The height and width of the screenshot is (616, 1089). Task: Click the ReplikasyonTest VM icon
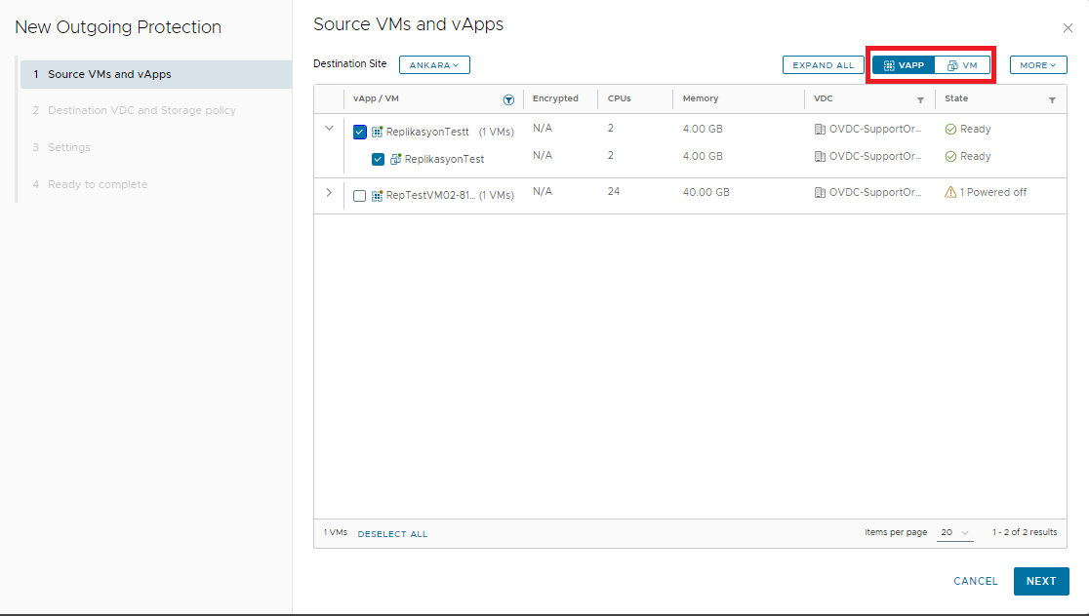coord(395,159)
